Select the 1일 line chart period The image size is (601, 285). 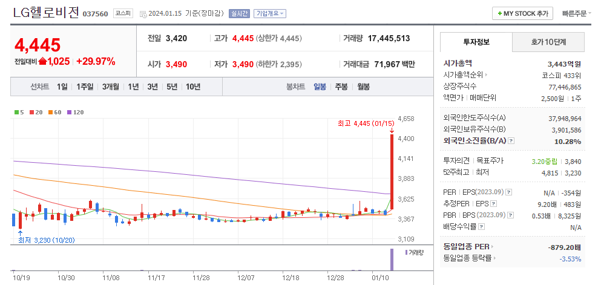click(61, 87)
